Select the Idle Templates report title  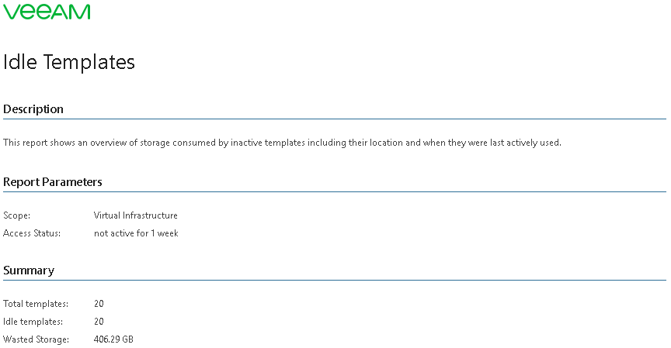click(69, 62)
